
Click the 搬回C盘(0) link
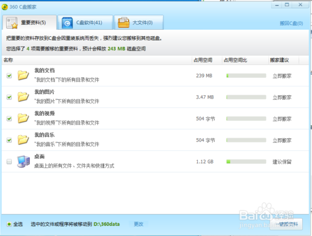coord(291,23)
